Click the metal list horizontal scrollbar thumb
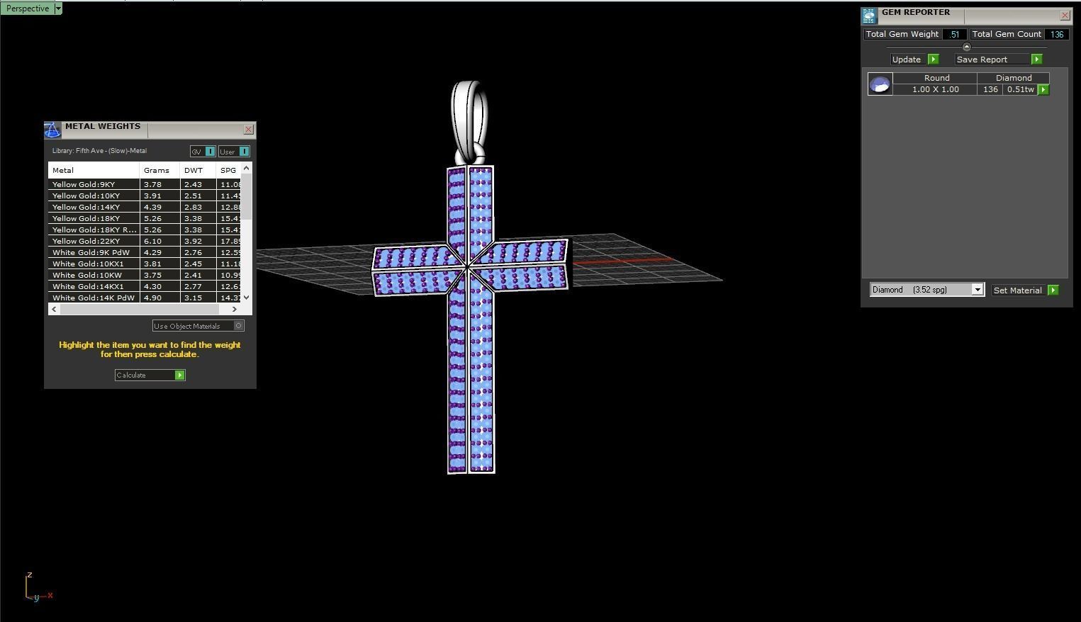Screen dimensions: 1081x622 pos(139,309)
